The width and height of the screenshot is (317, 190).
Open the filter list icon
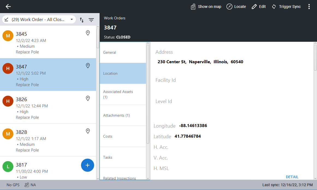(x=91, y=20)
